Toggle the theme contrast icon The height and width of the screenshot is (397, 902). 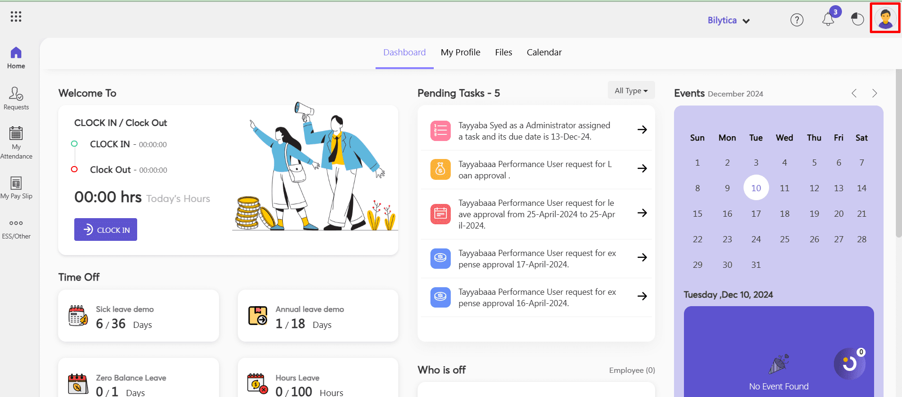coord(857,19)
